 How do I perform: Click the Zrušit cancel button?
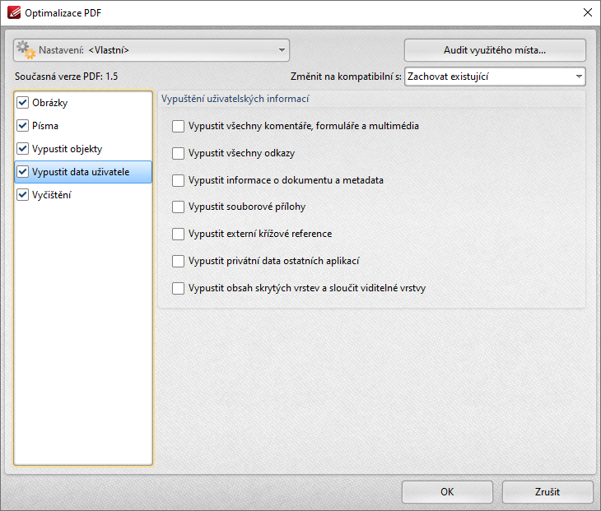point(547,492)
